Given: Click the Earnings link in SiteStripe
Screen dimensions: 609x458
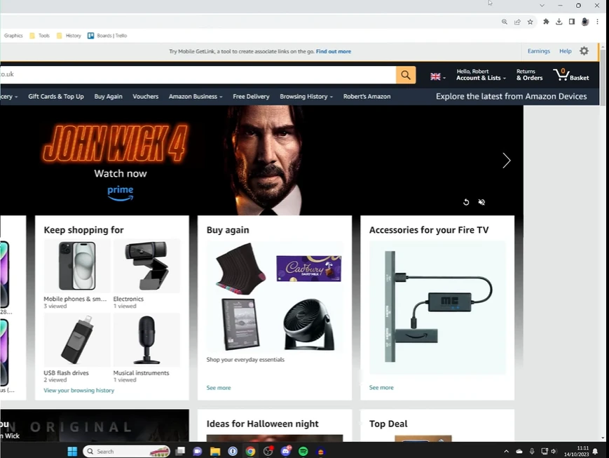Looking at the screenshot, I should 539,51.
